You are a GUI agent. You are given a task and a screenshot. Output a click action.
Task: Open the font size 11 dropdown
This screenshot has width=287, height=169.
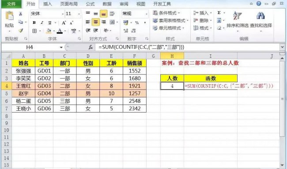(79, 14)
